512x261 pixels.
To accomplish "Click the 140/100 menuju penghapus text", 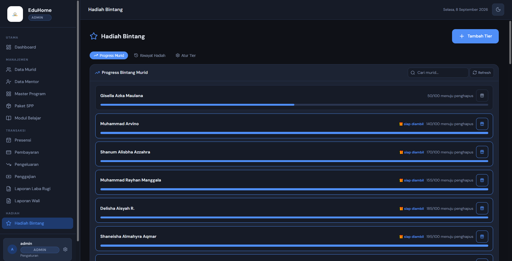I will pos(450,124).
